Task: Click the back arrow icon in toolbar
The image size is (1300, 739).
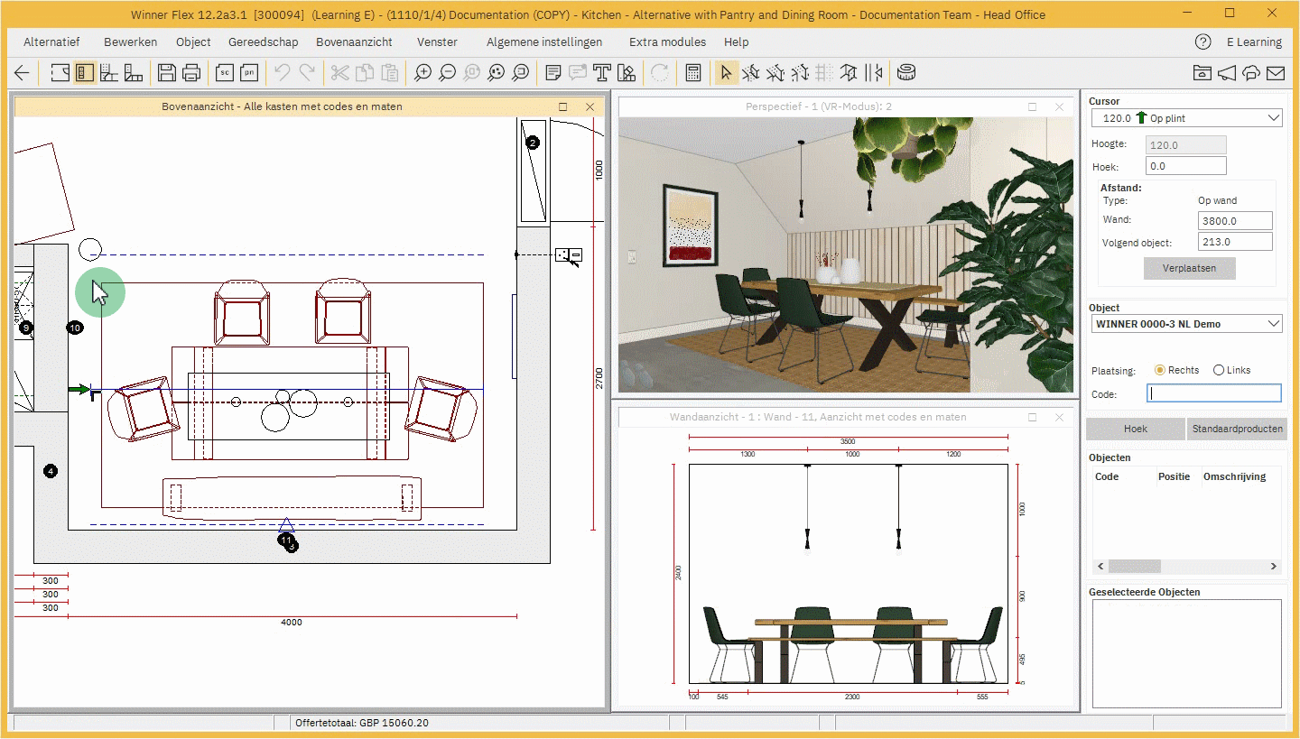Action: pyautogui.click(x=23, y=73)
